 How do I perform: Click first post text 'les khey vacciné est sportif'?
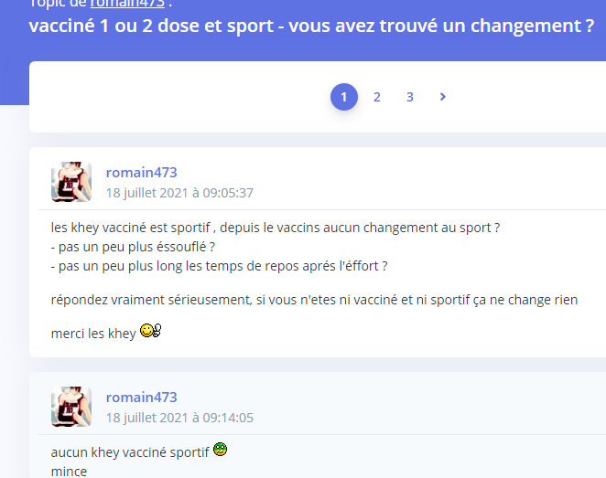[131, 228]
